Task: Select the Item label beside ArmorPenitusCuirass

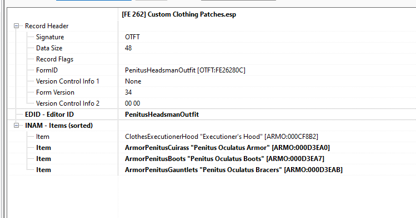Action: tap(43, 148)
